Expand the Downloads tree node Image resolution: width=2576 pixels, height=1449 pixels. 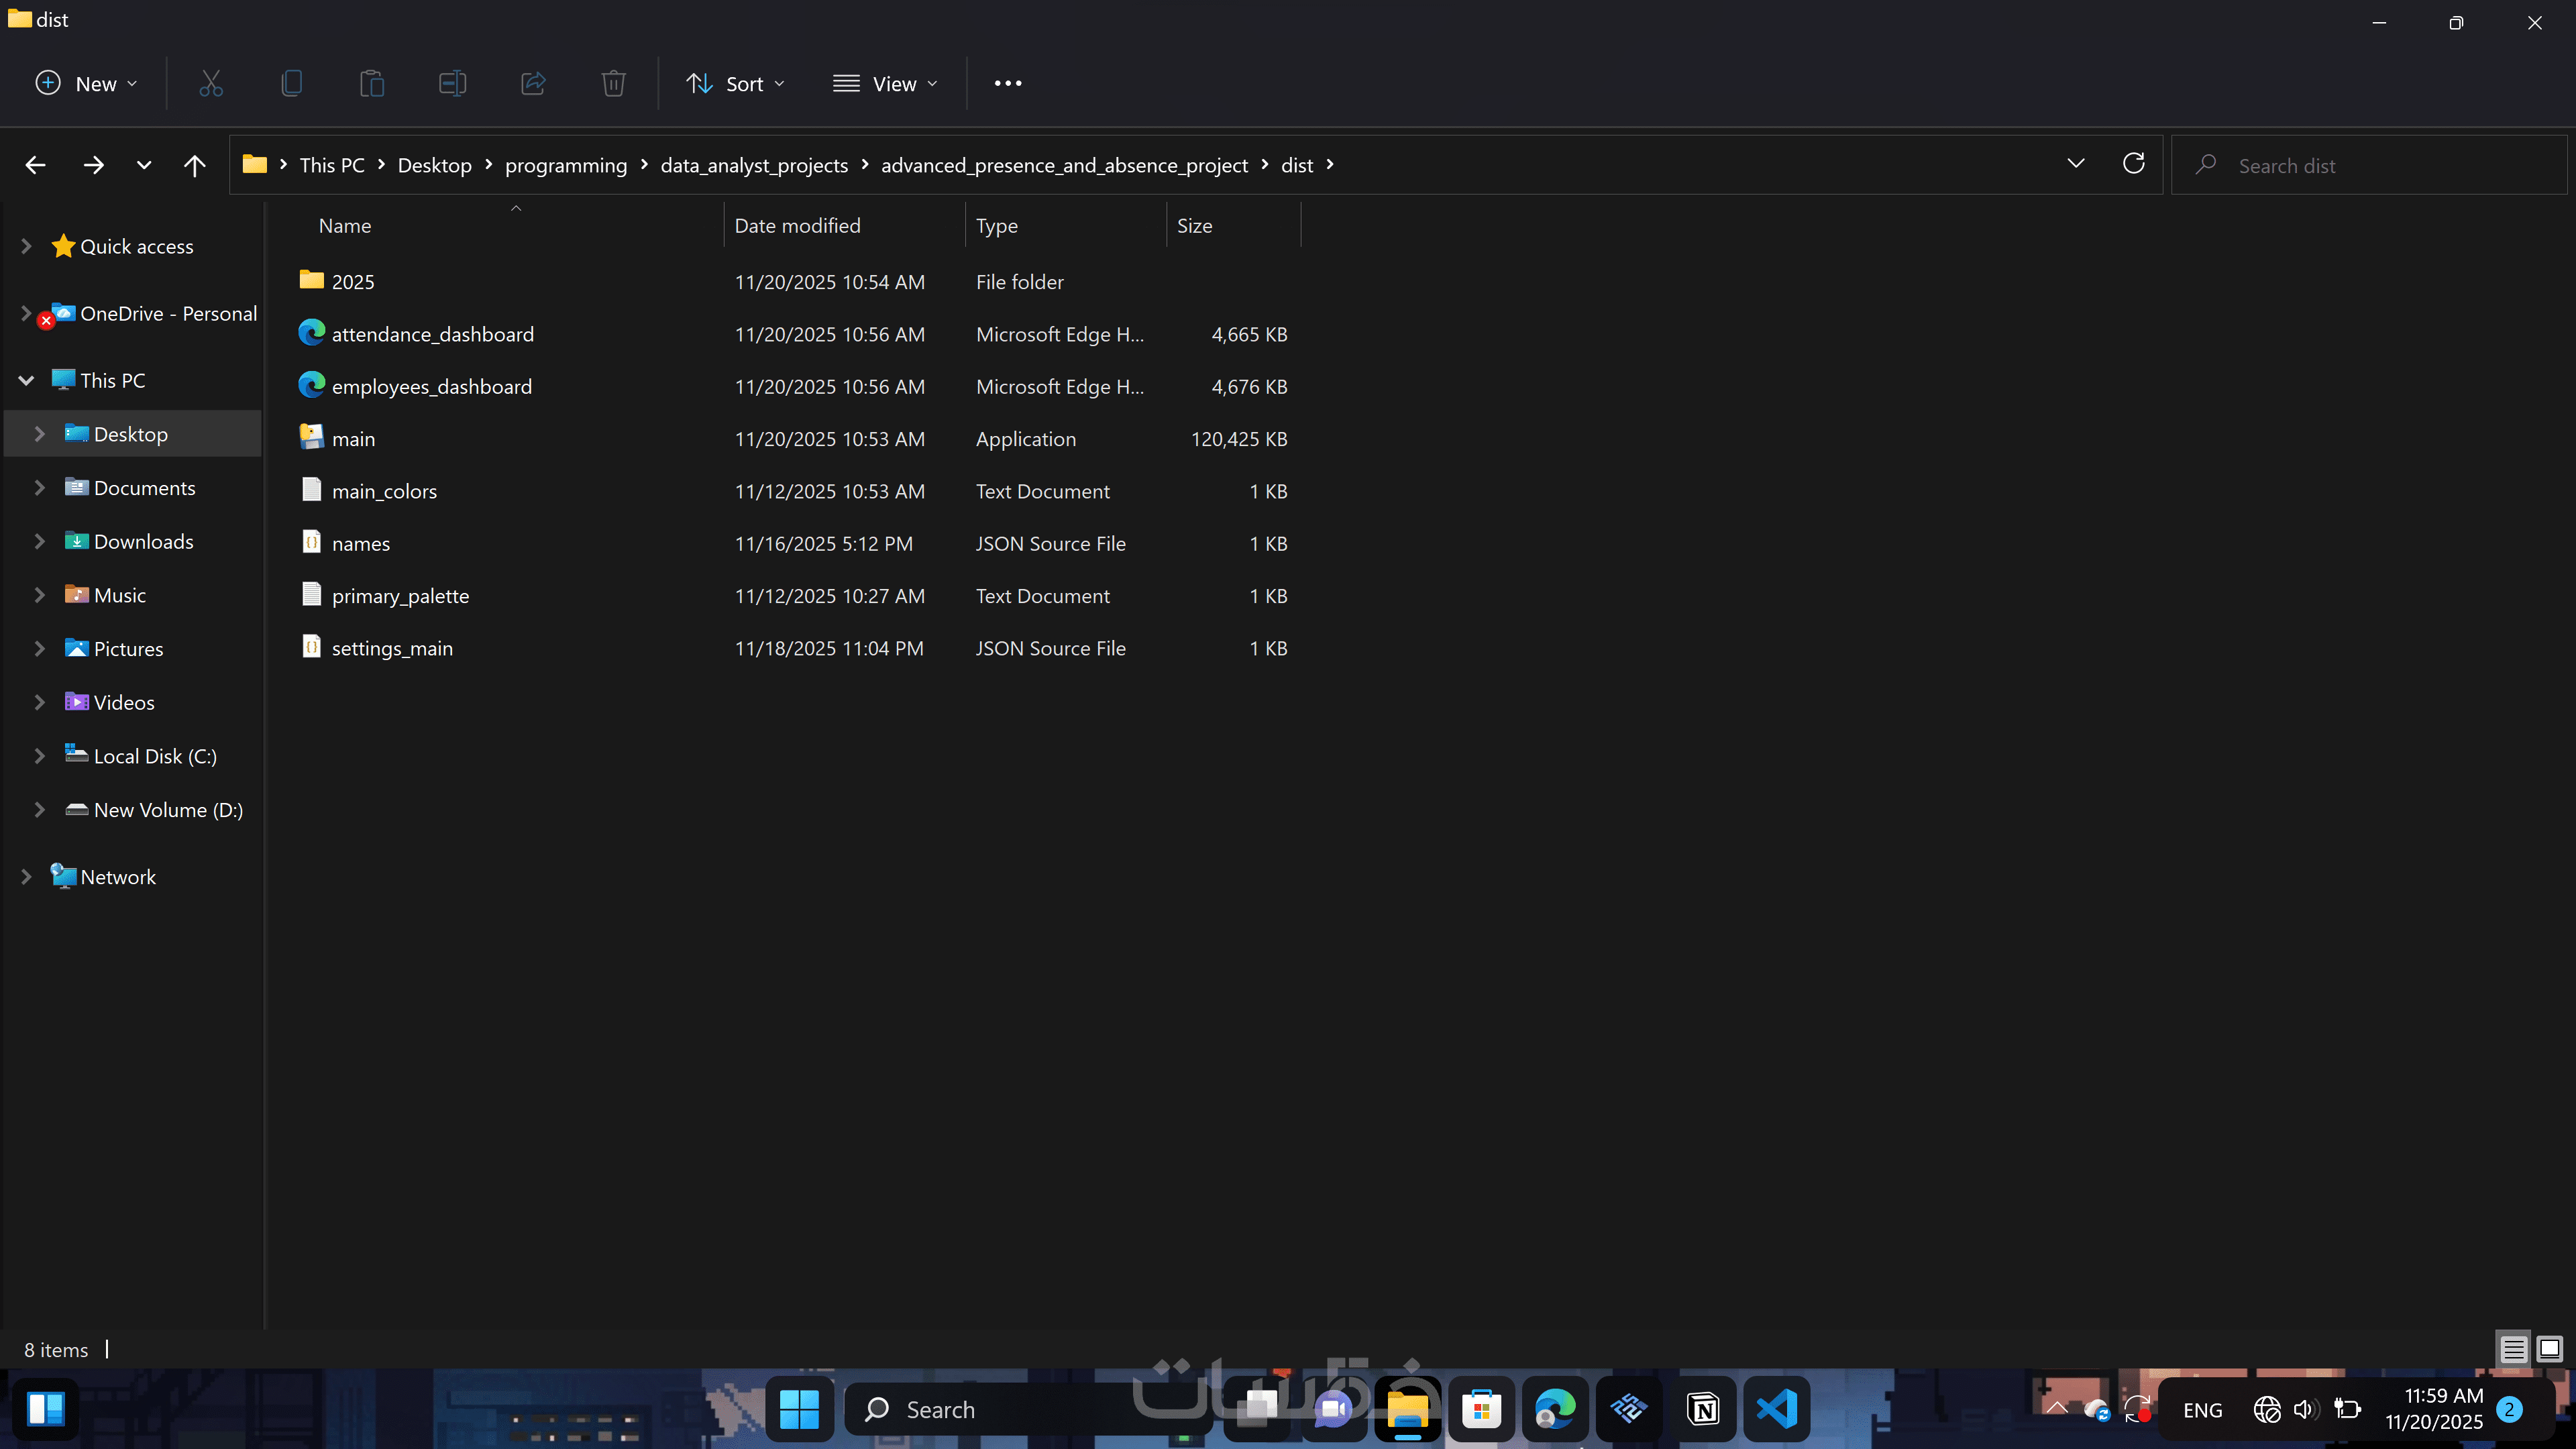coord(40,541)
